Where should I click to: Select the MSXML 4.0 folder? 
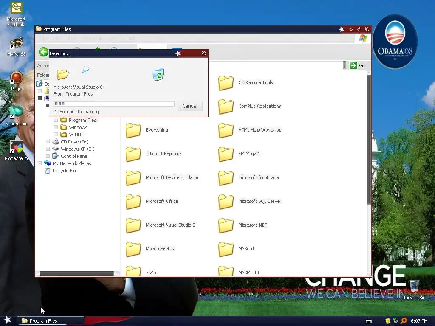pos(240,271)
